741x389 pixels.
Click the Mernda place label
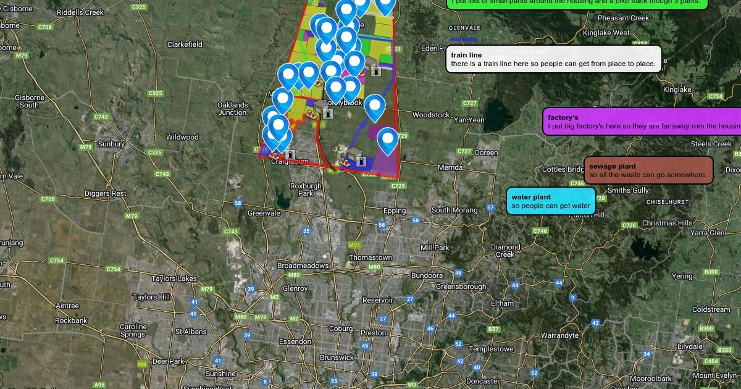450,168
